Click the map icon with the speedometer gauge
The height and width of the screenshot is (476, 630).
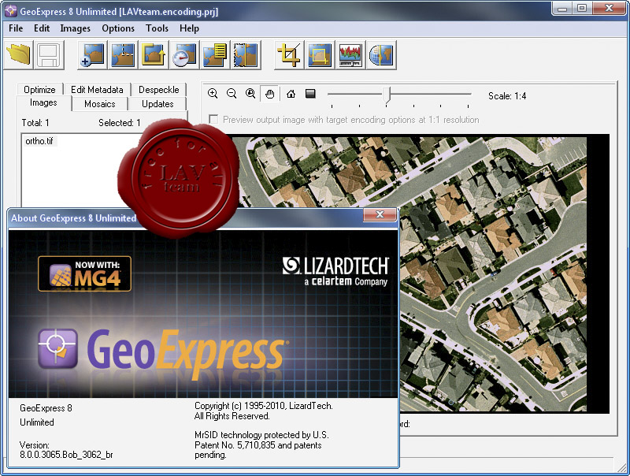click(x=184, y=55)
